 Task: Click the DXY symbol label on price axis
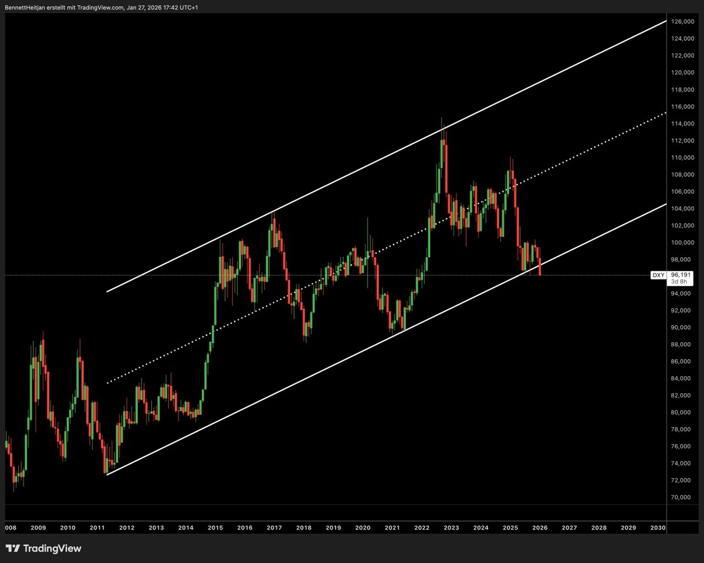coord(658,275)
